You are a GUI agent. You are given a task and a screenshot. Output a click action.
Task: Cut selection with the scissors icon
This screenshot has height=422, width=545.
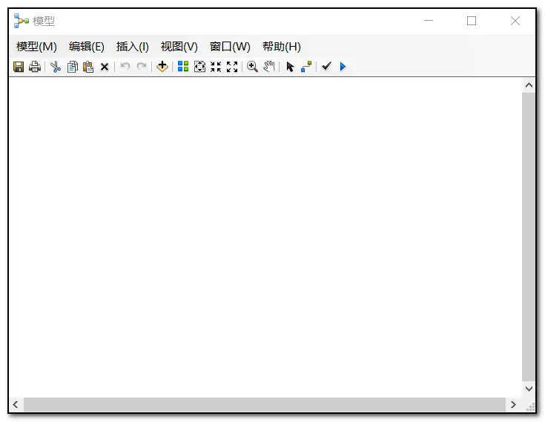tap(56, 67)
